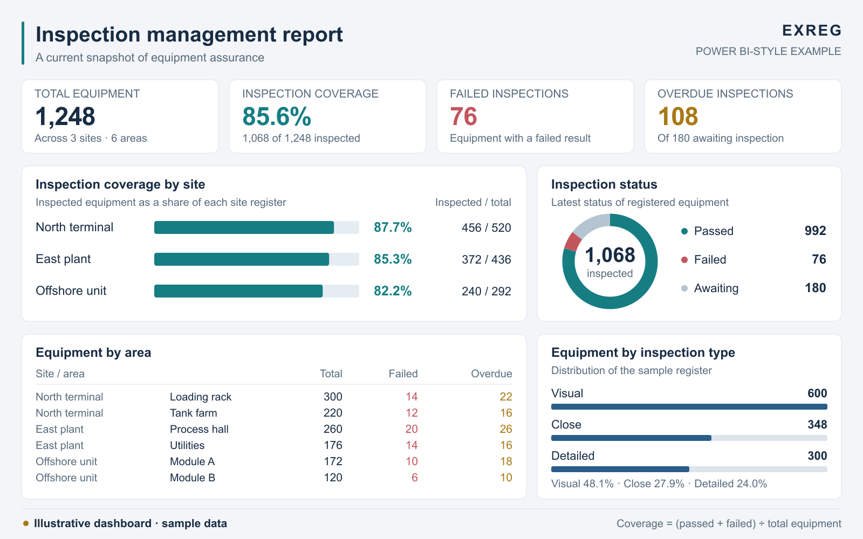863x539 pixels.
Task: Click Tank farm total 220
Action: pos(333,413)
